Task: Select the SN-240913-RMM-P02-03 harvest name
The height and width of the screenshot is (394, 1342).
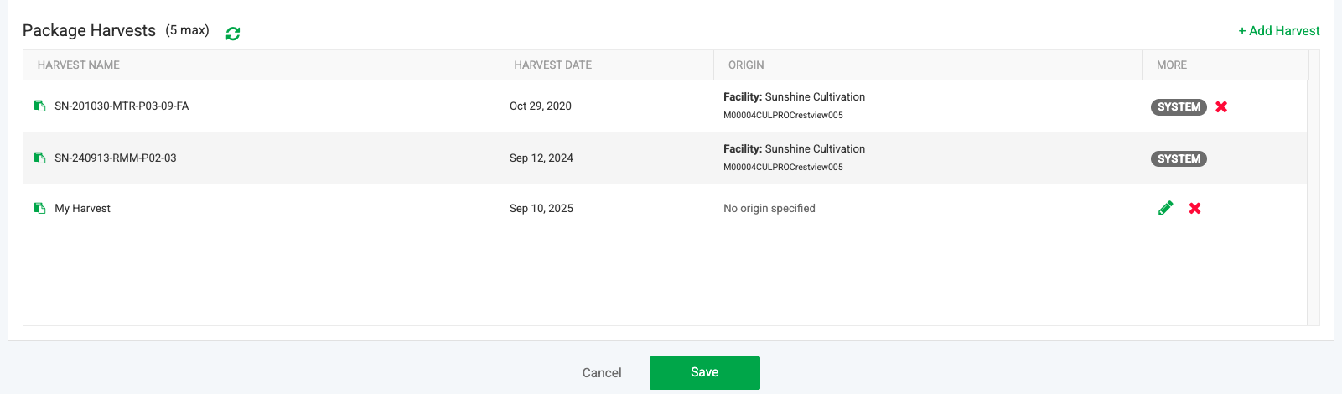Action: click(116, 158)
